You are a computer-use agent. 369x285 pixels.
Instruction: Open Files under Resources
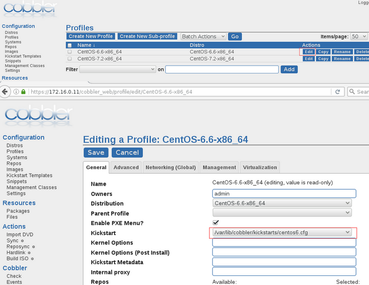12,217
